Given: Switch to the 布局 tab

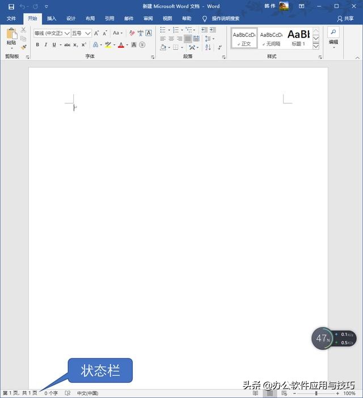Looking at the screenshot, I should [90, 19].
